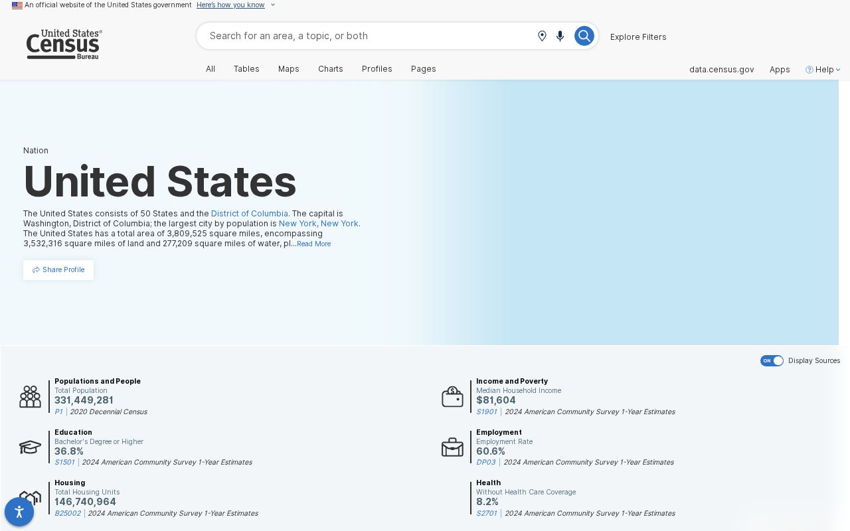Open the S1501 table source link
850x531 pixels.
click(64, 462)
